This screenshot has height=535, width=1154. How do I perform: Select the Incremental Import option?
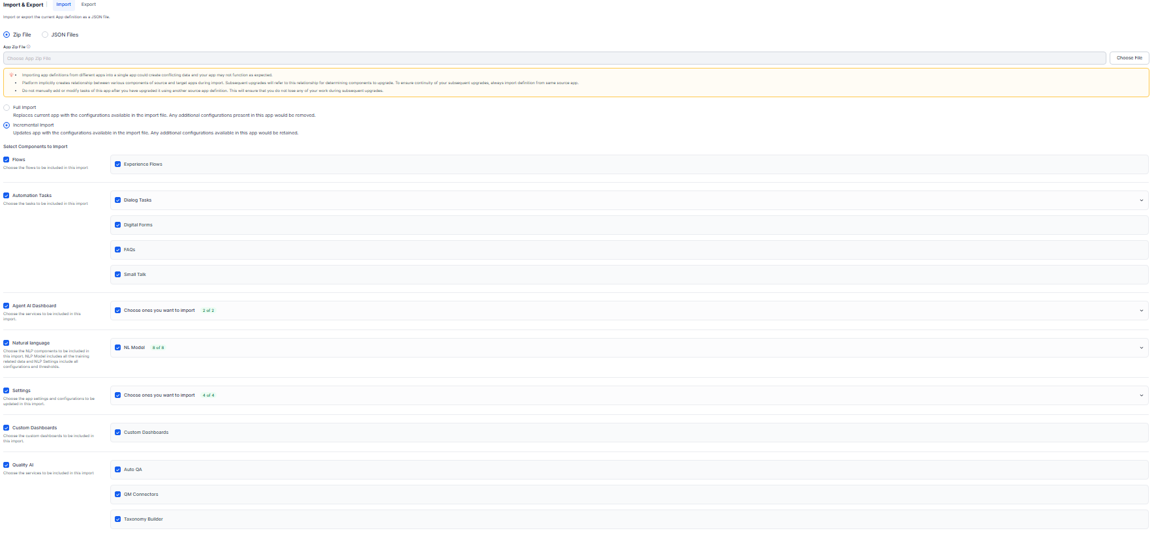click(x=7, y=125)
